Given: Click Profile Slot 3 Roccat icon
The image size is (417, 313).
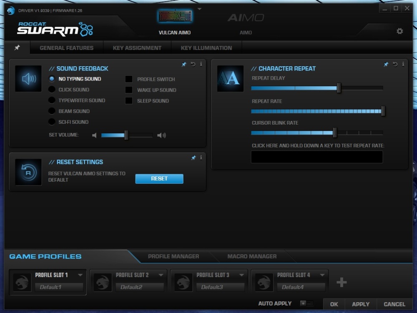Looking at the screenshot, I should click(183, 282).
